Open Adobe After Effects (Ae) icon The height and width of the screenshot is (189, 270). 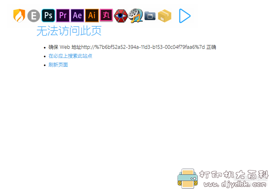[x=77, y=16]
